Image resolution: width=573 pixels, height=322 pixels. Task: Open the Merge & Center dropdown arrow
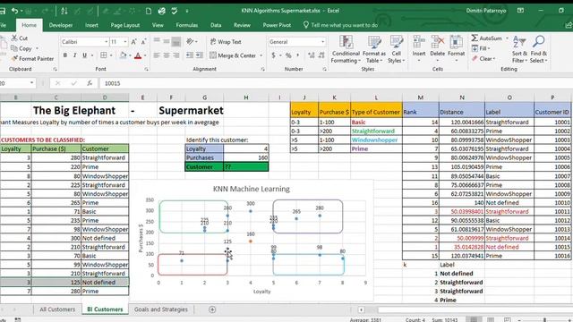tap(261, 55)
